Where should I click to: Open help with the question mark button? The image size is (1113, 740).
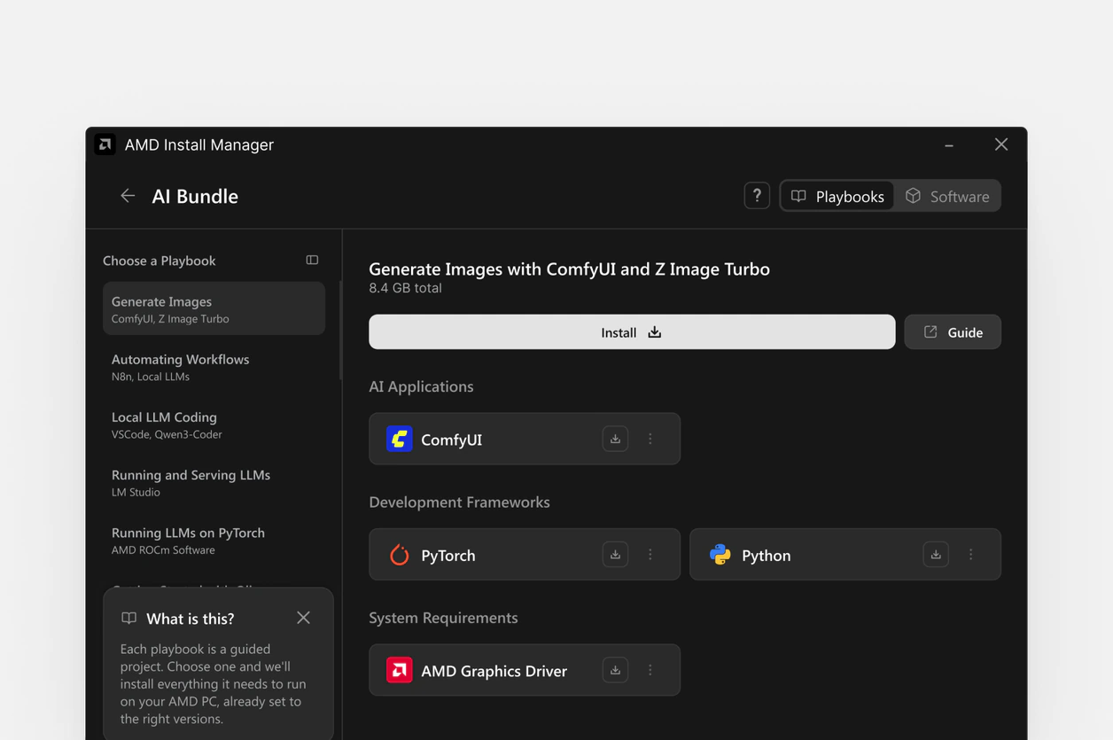click(x=757, y=196)
